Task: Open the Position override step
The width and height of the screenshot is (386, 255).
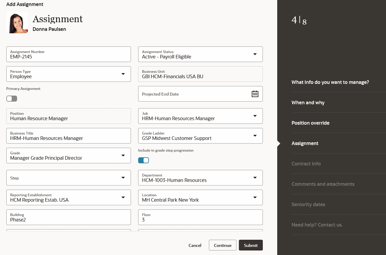Action: [x=310, y=123]
